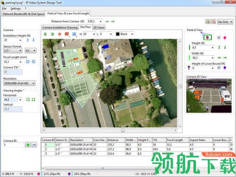Open the No Grid dropdown
Viewport: 236px width, 177px height.
pos(225,22)
